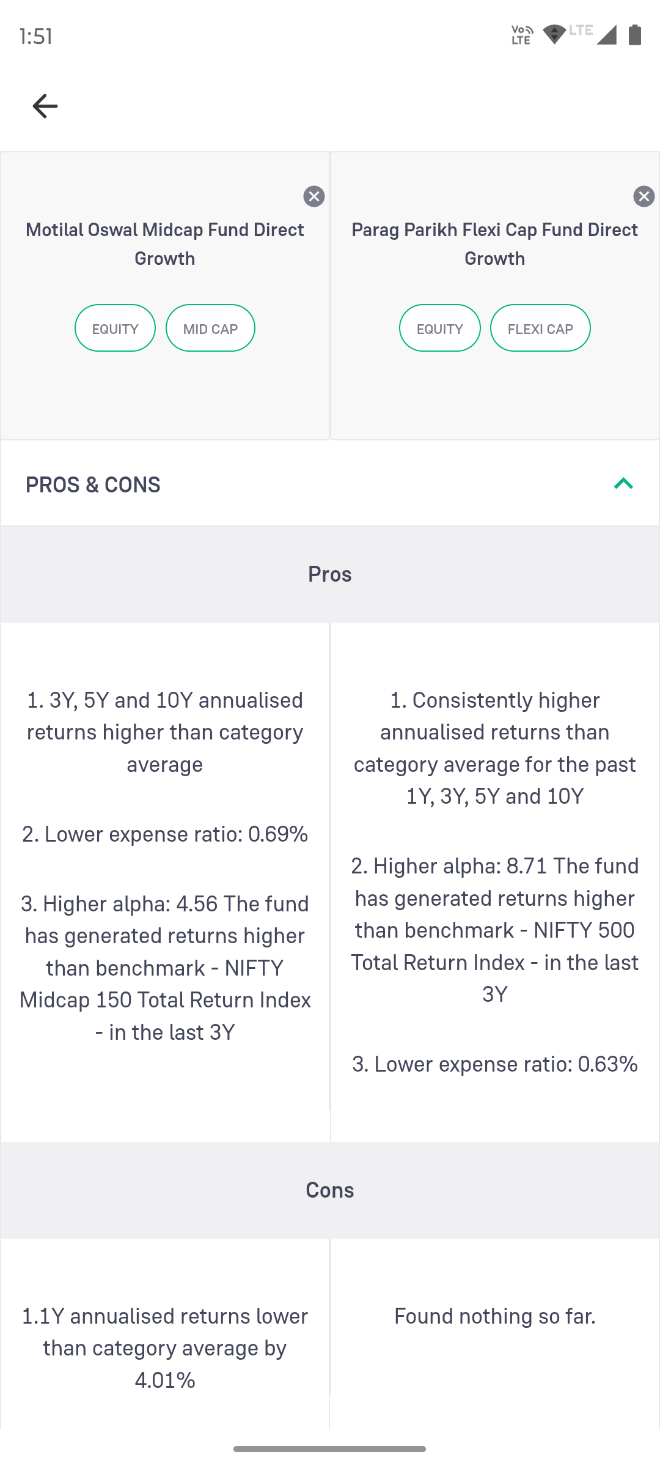This screenshot has width=660, height=1468.
Task: Tap the Cons section header
Action: point(330,1190)
